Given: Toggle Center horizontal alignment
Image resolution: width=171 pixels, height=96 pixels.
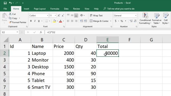Looking at the screenshot, I should tap(72, 21).
